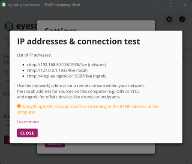
Task: Click the app icon in title bar
Action: 3,5
